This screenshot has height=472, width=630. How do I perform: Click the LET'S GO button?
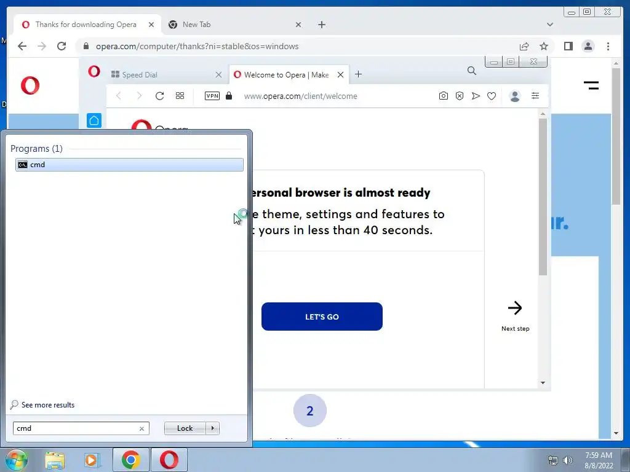(322, 317)
